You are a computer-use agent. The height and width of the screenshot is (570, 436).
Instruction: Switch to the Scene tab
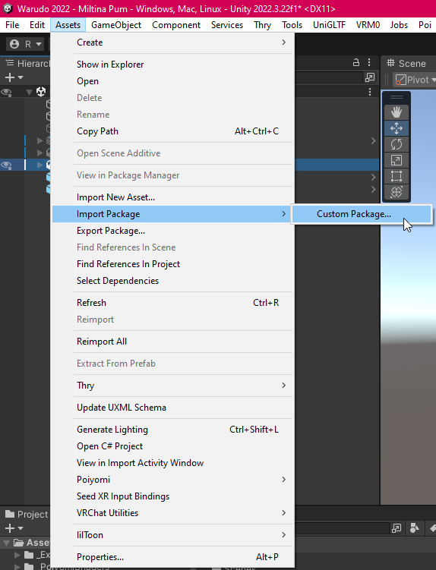[408, 63]
